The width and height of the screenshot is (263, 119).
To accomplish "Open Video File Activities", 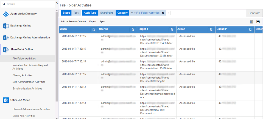I will click(x=24, y=116).
